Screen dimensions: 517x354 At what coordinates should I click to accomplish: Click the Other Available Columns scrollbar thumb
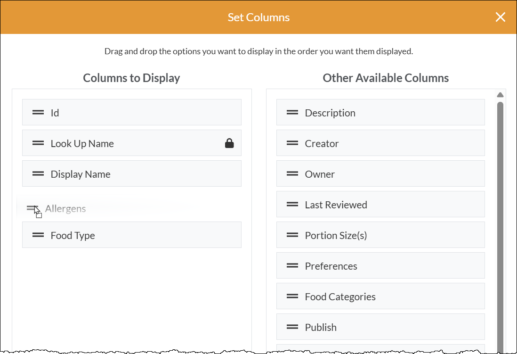(500, 227)
